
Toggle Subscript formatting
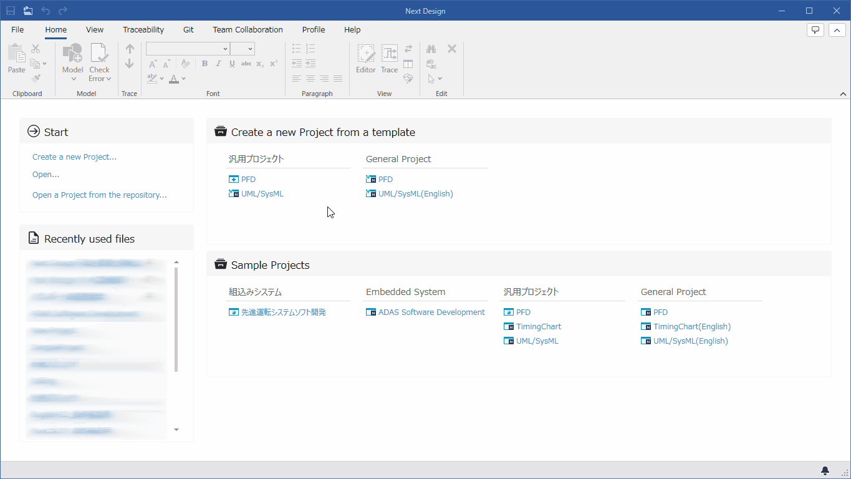(260, 64)
